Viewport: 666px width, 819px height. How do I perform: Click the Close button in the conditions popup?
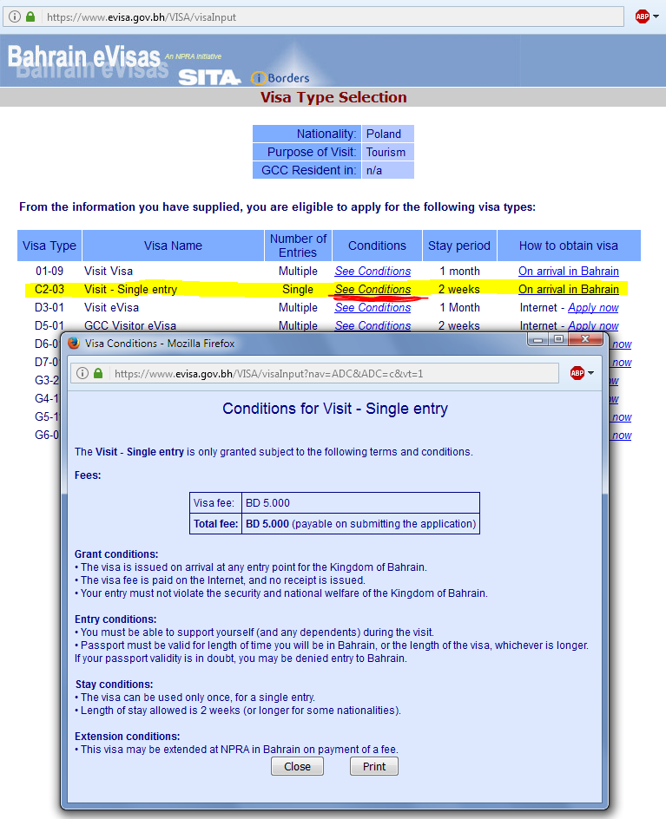click(298, 766)
